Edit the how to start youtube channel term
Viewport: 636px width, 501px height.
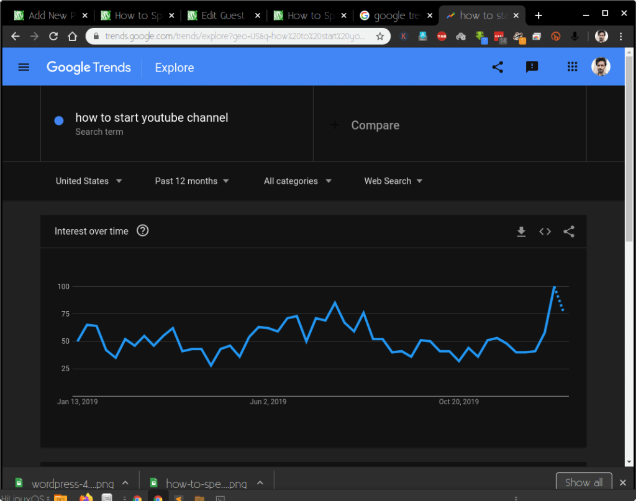152,117
